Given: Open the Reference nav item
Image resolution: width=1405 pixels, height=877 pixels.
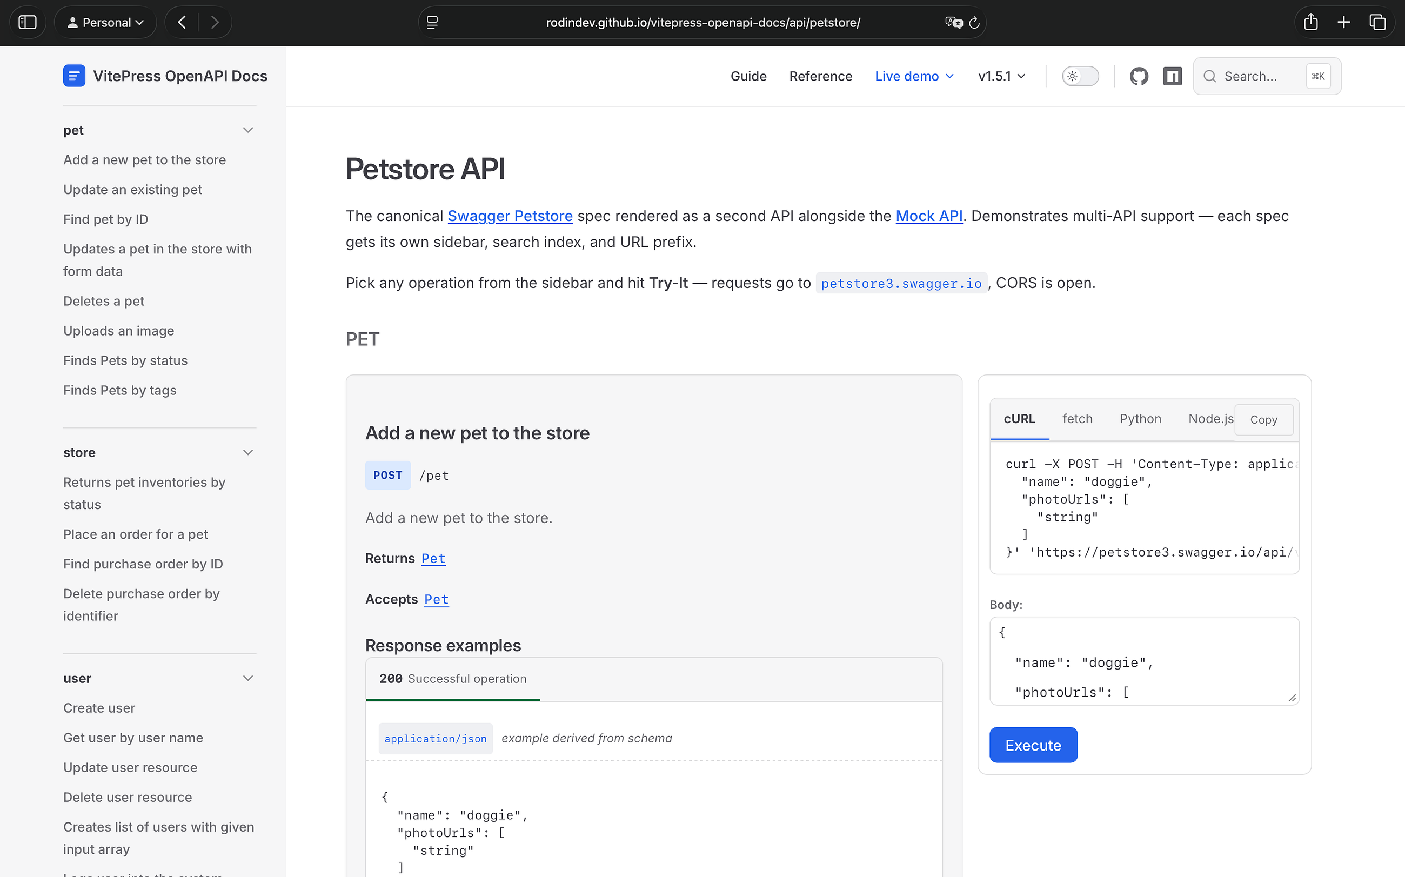Looking at the screenshot, I should 820,76.
